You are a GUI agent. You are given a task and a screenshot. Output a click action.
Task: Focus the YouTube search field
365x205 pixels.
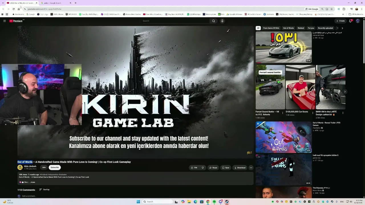coord(176,21)
